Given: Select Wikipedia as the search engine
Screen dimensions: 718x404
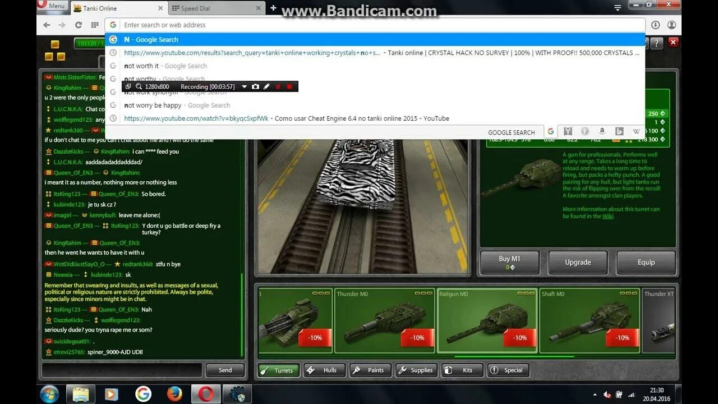Looking at the screenshot, I should pos(636,131).
